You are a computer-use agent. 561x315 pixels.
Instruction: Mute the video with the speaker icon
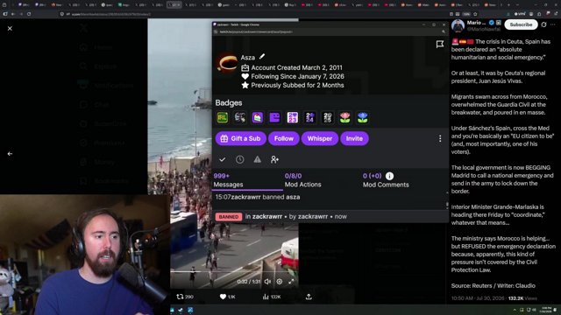point(267,282)
